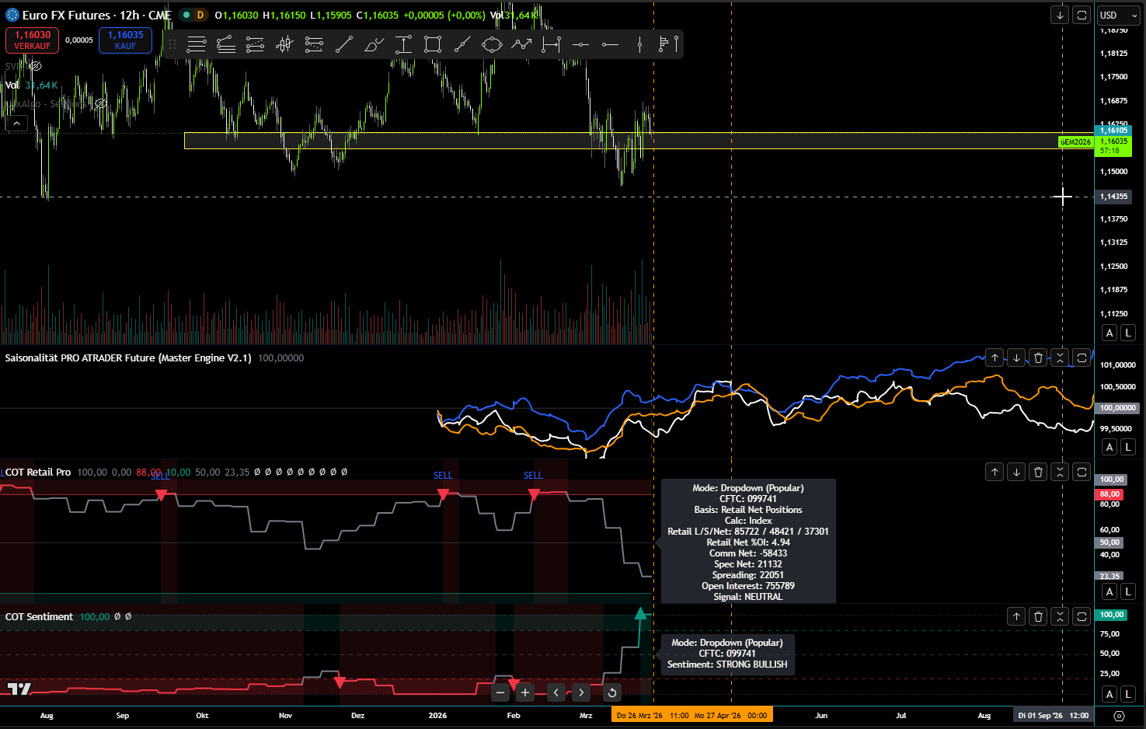The image size is (1146, 729).
Task: Click the chart zoom-in plus button
Action: pos(524,692)
